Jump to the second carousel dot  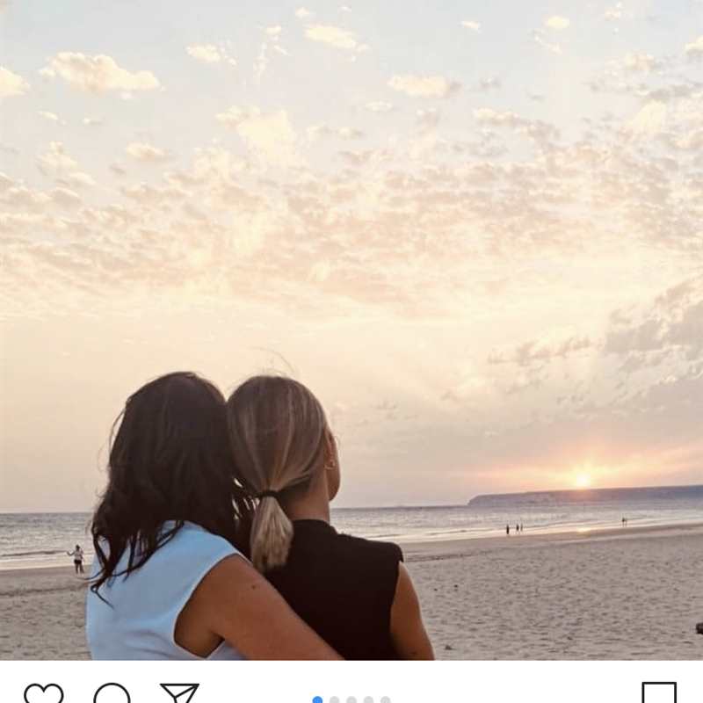335,699
